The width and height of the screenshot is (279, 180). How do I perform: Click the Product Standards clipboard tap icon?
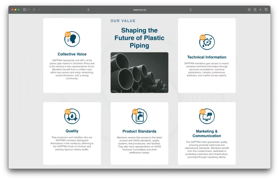tap(139, 116)
